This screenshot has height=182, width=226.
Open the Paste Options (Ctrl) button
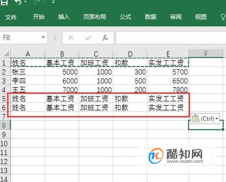[205, 119]
